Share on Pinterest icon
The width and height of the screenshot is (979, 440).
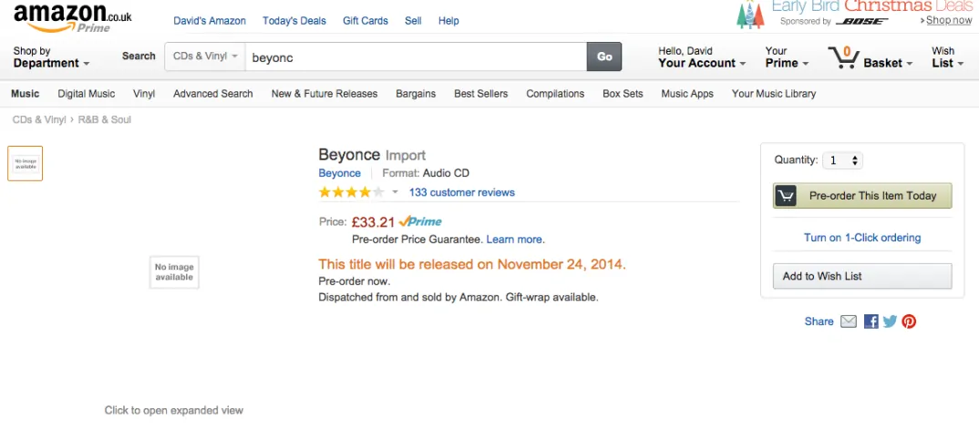909,322
